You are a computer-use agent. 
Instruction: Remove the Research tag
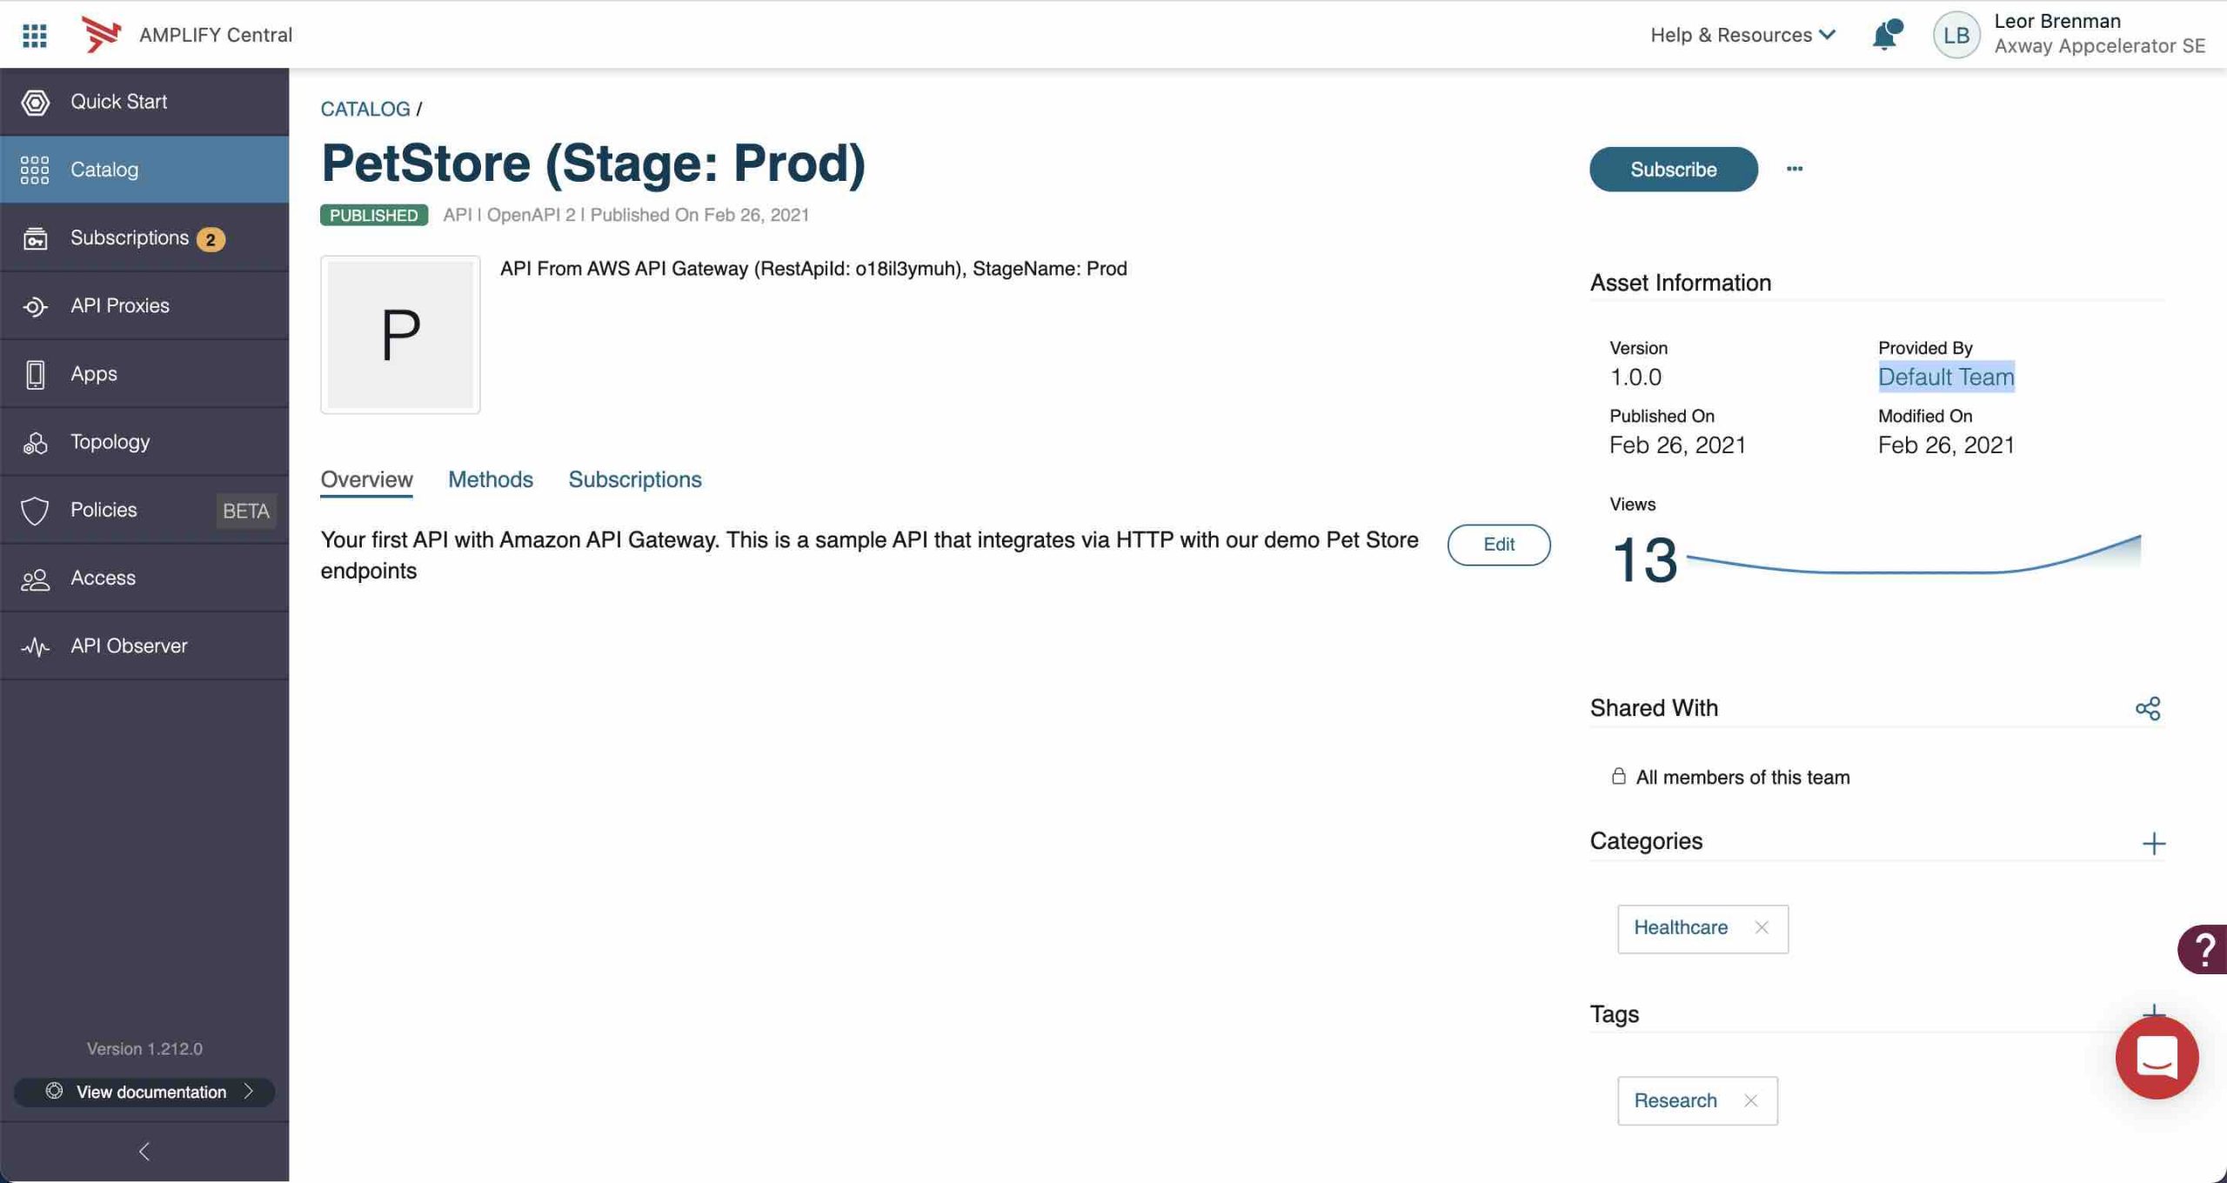pos(1750,1101)
